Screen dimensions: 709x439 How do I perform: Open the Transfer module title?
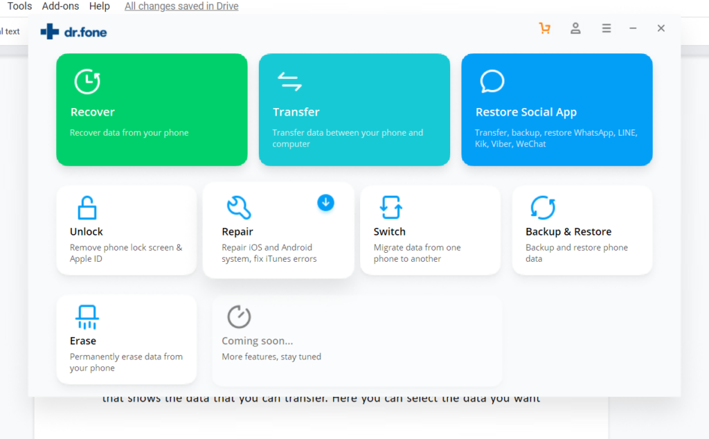point(296,112)
